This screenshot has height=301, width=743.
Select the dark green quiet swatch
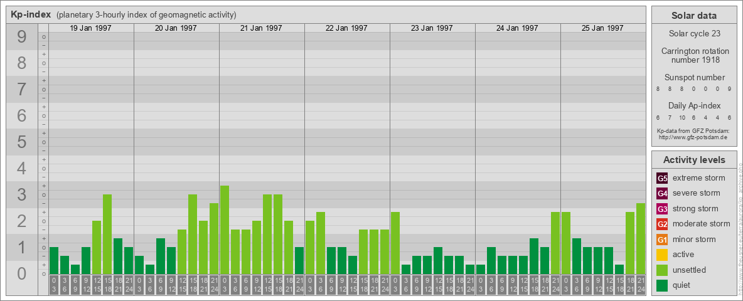[663, 285]
